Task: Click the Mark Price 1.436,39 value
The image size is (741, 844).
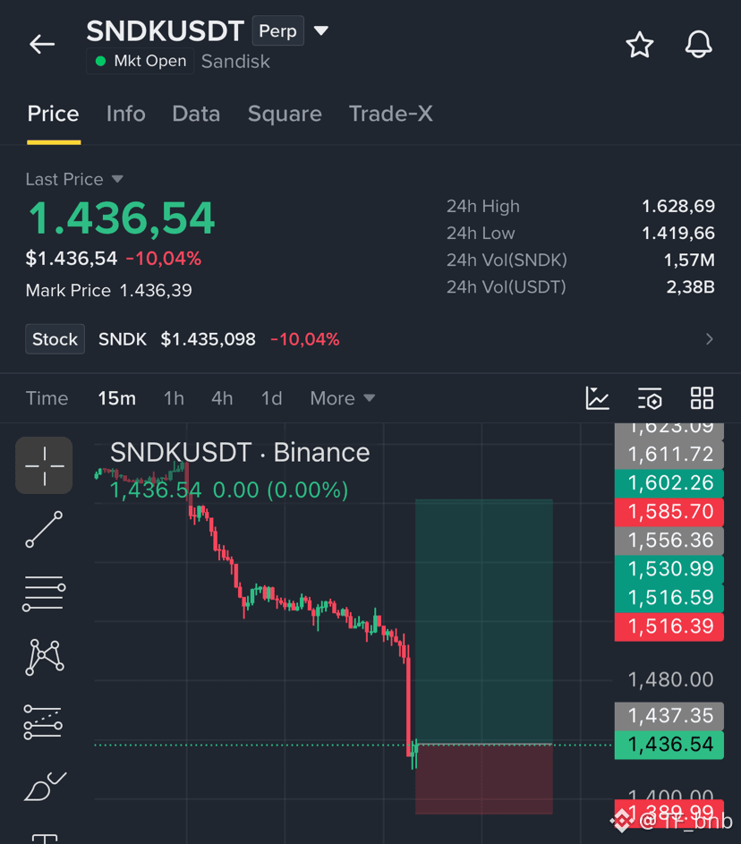Action: [156, 291]
